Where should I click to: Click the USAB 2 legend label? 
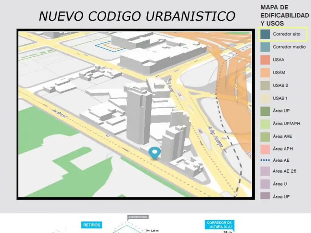coord(280,85)
